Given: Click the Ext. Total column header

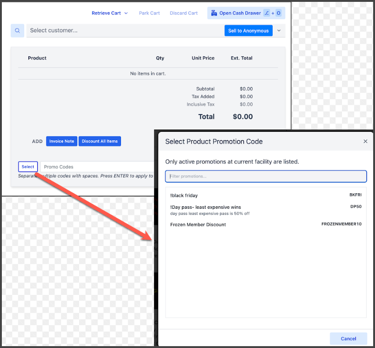Looking at the screenshot, I should [241, 58].
